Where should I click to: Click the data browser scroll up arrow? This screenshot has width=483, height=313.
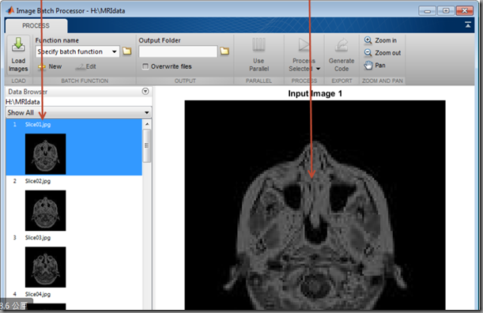pos(147,124)
